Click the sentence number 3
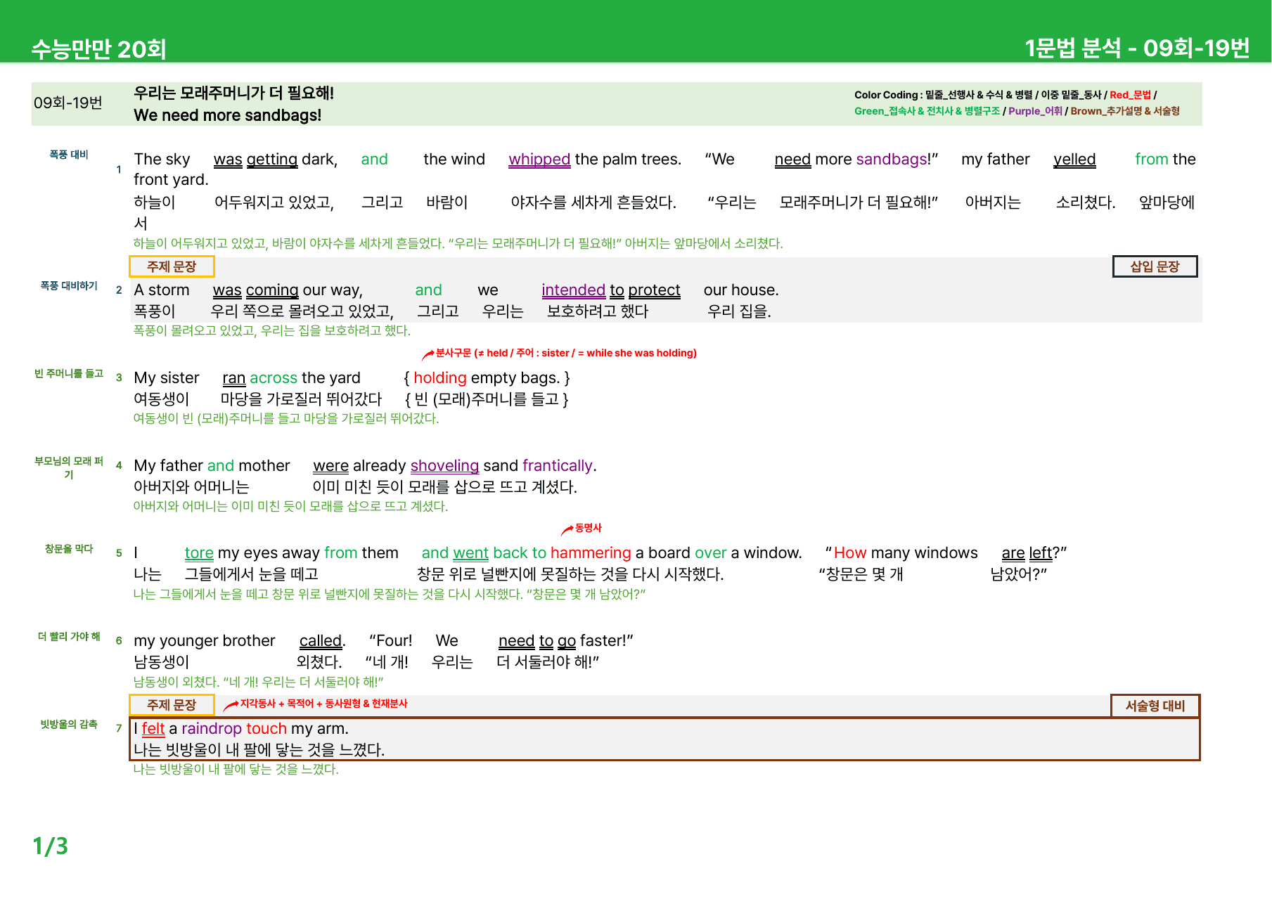Screen dimensions: 1272x899 pyautogui.click(x=119, y=378)
